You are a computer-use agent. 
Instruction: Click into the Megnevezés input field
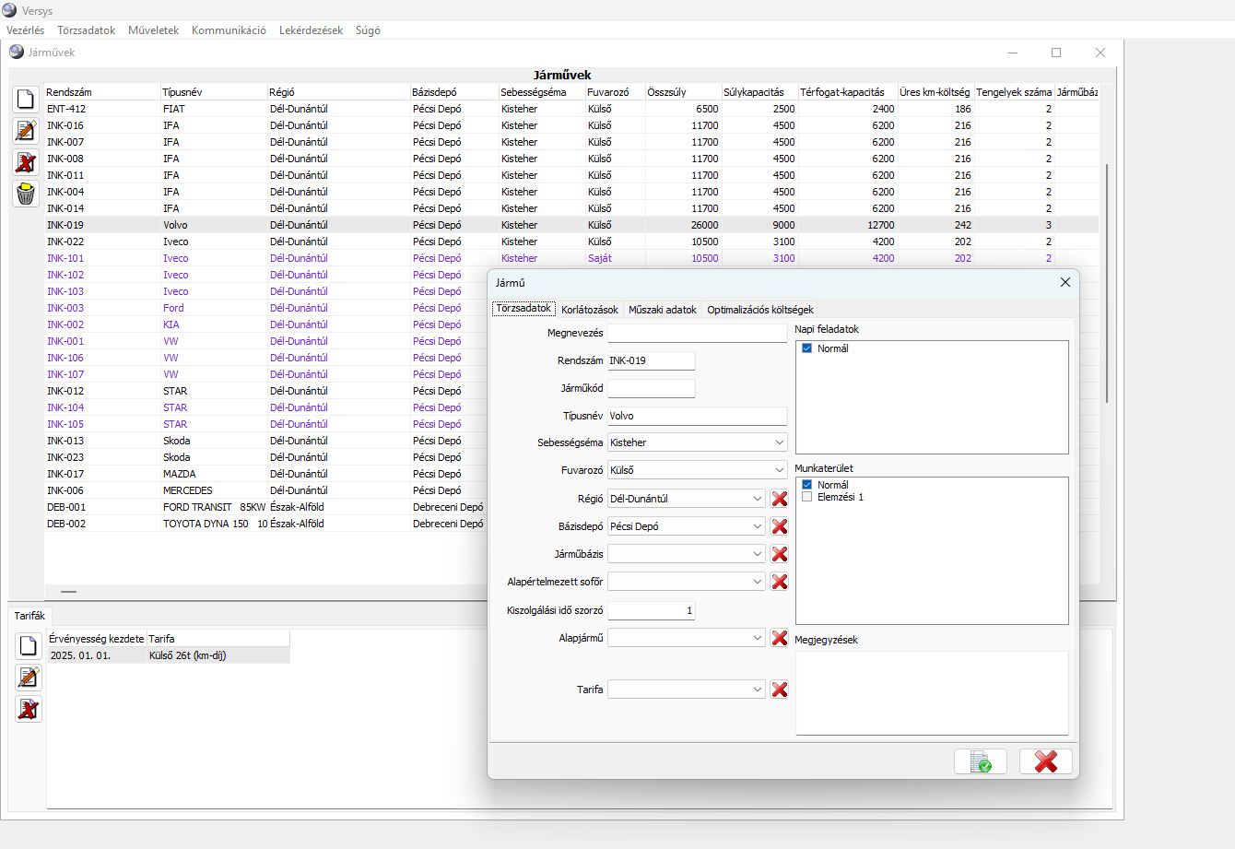coord(697,333)
